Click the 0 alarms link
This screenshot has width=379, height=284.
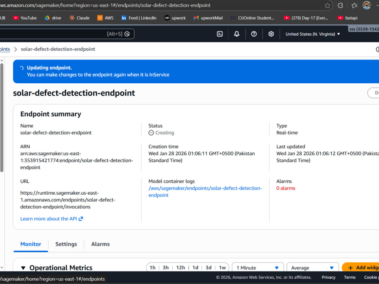[x=286, y=188]
